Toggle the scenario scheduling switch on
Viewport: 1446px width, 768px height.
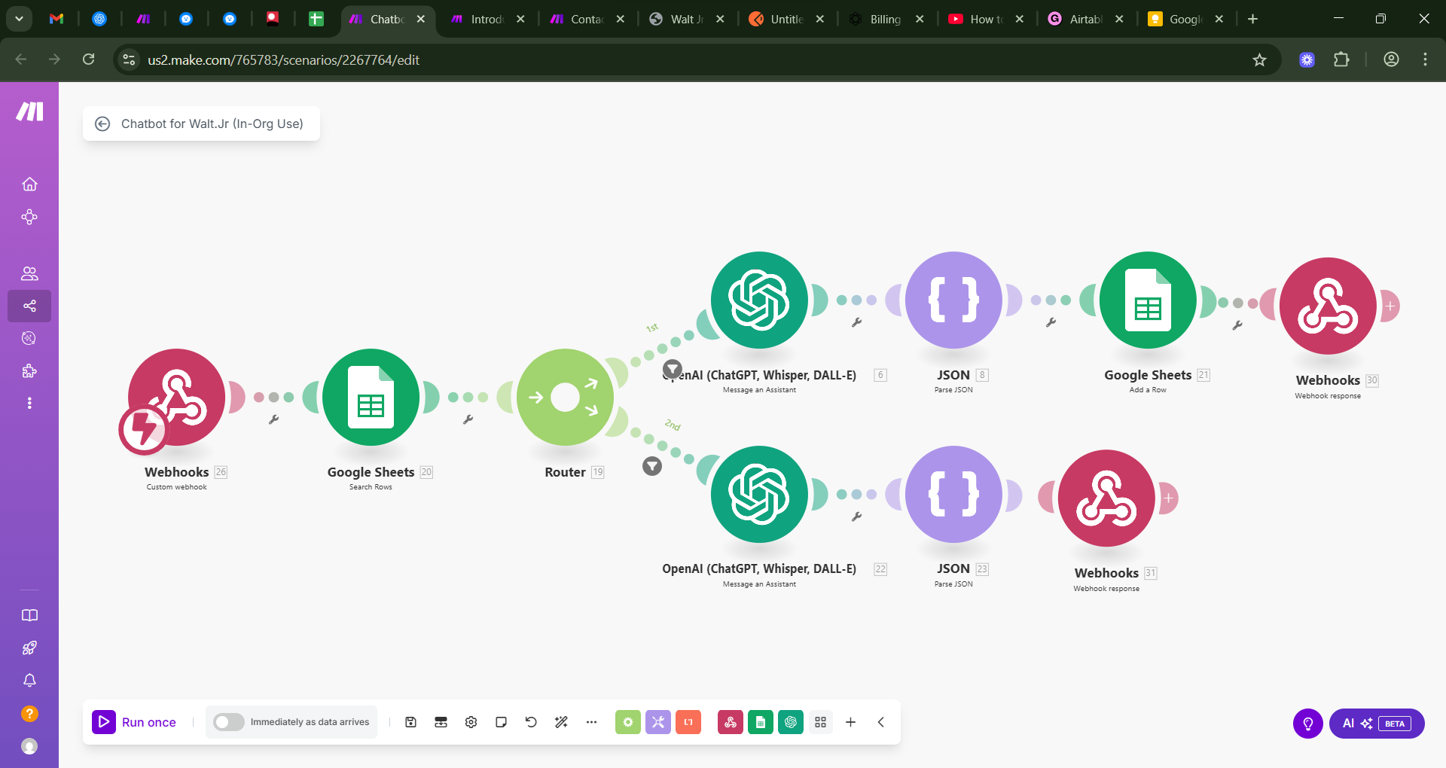(x=228, y=722)
